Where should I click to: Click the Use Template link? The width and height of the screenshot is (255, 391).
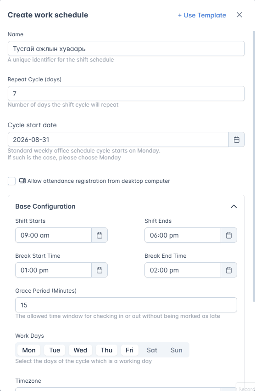point(202,15)
